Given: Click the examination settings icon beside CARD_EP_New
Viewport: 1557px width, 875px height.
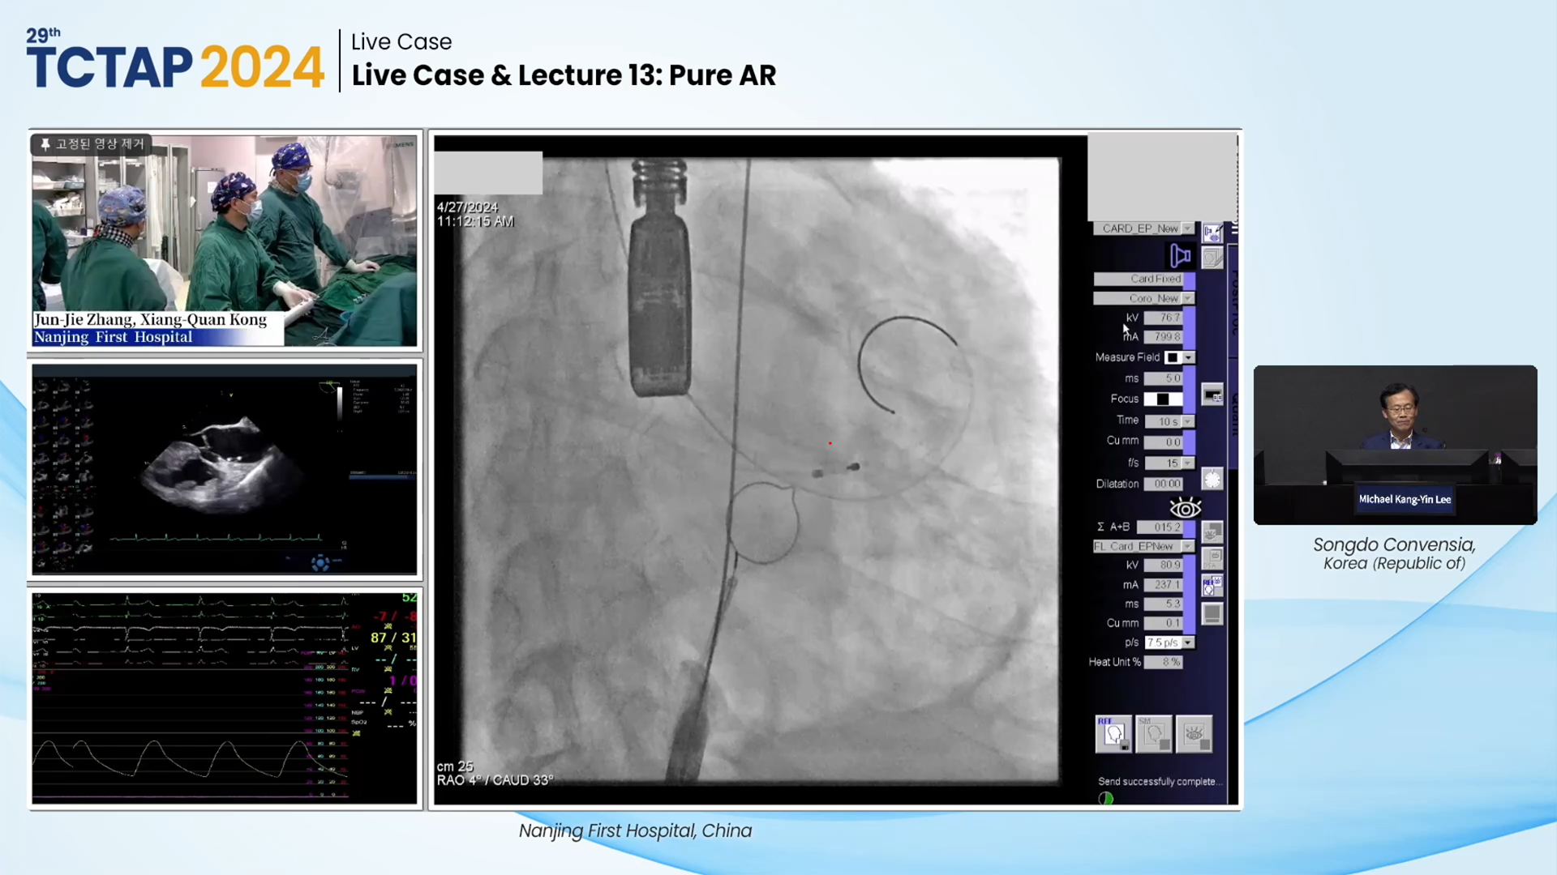Looking at the screenshot, I should pos(1212,233).
